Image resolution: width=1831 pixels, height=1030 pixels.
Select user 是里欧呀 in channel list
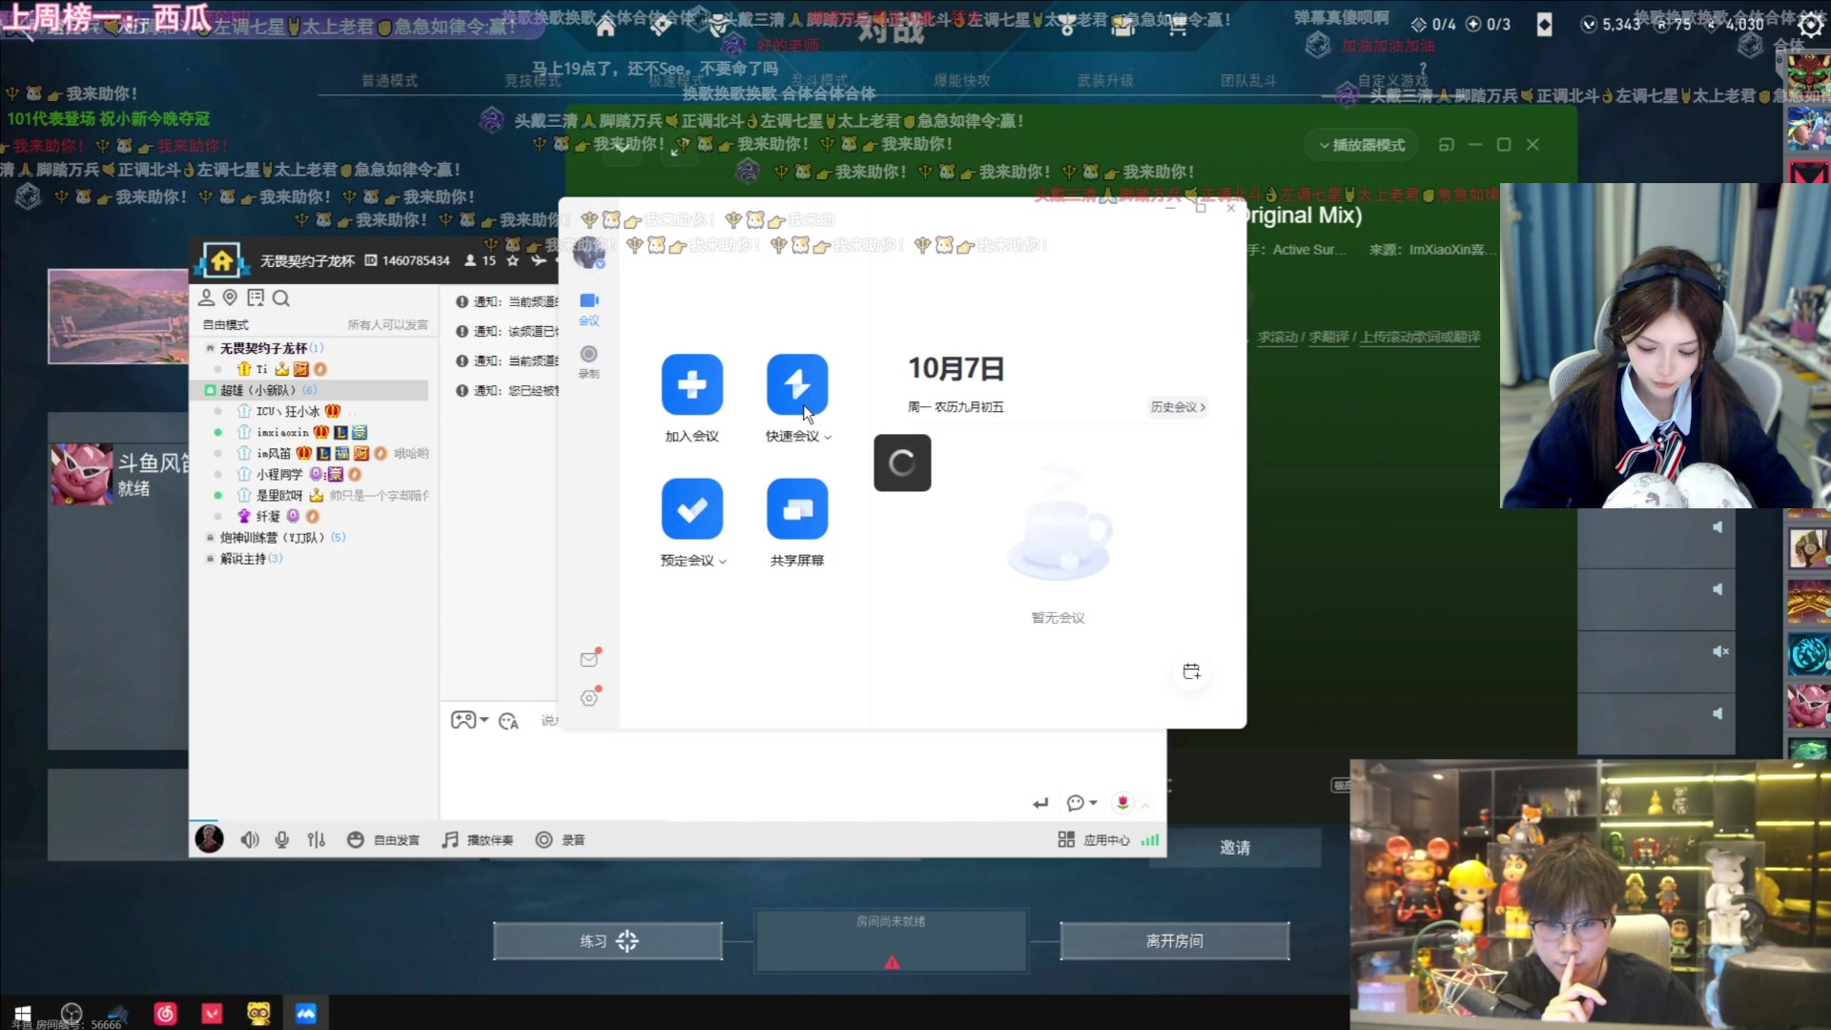pos(279,495)
